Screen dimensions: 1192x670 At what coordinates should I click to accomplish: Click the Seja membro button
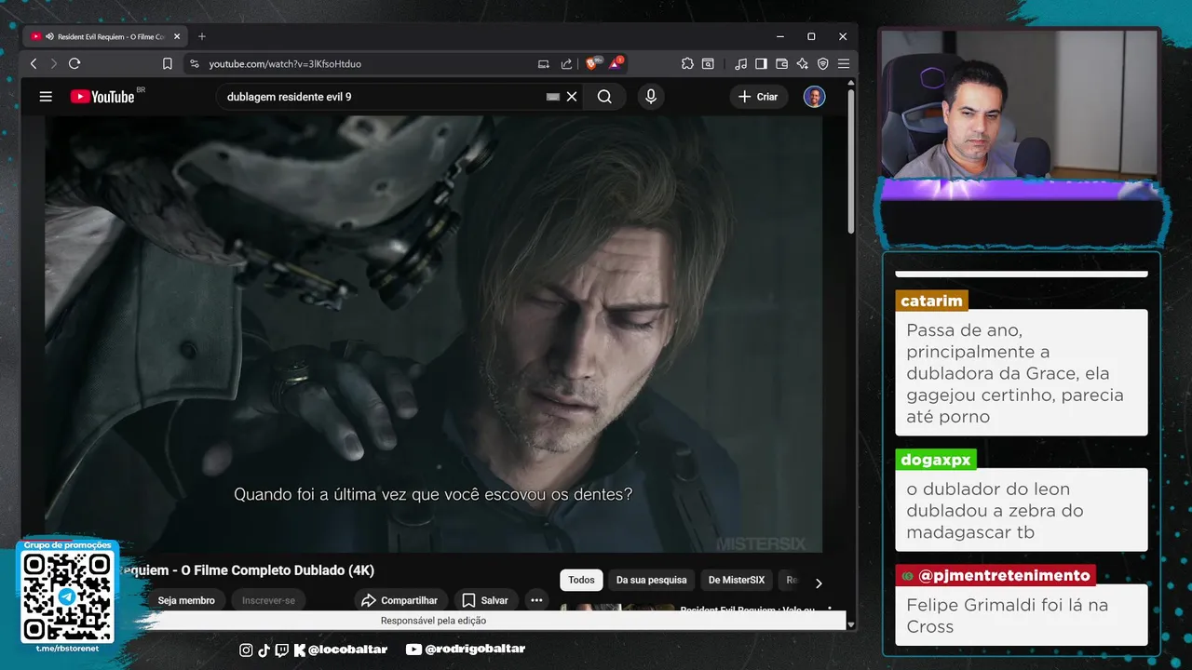(186, 600)
